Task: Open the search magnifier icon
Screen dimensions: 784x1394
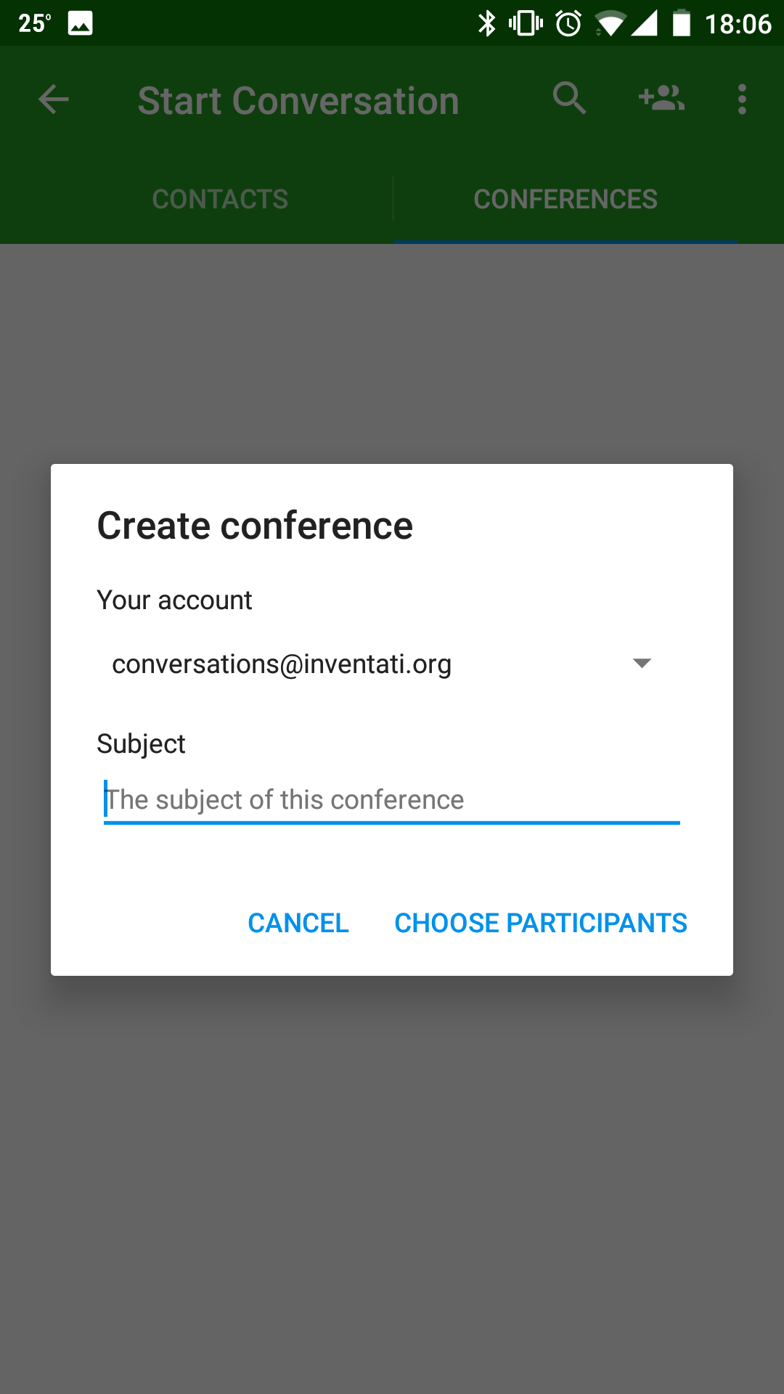Action: [x=569, y=98]
